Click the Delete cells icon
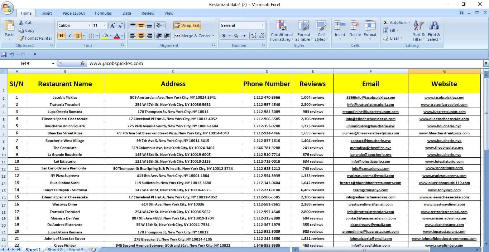This screenshot has height=252, width=489. click(355, 26)
